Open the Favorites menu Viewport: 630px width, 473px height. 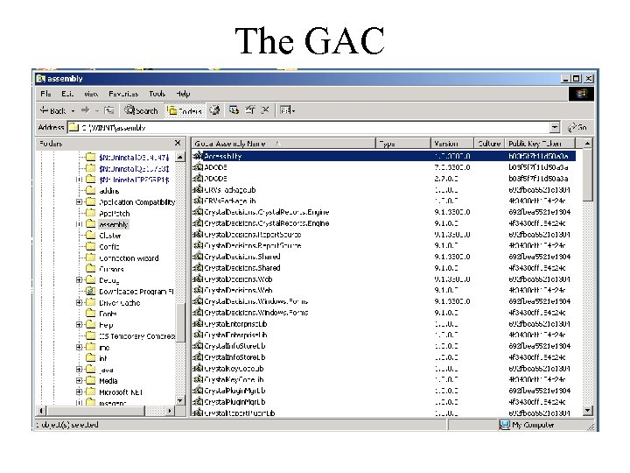click(123, 94)
